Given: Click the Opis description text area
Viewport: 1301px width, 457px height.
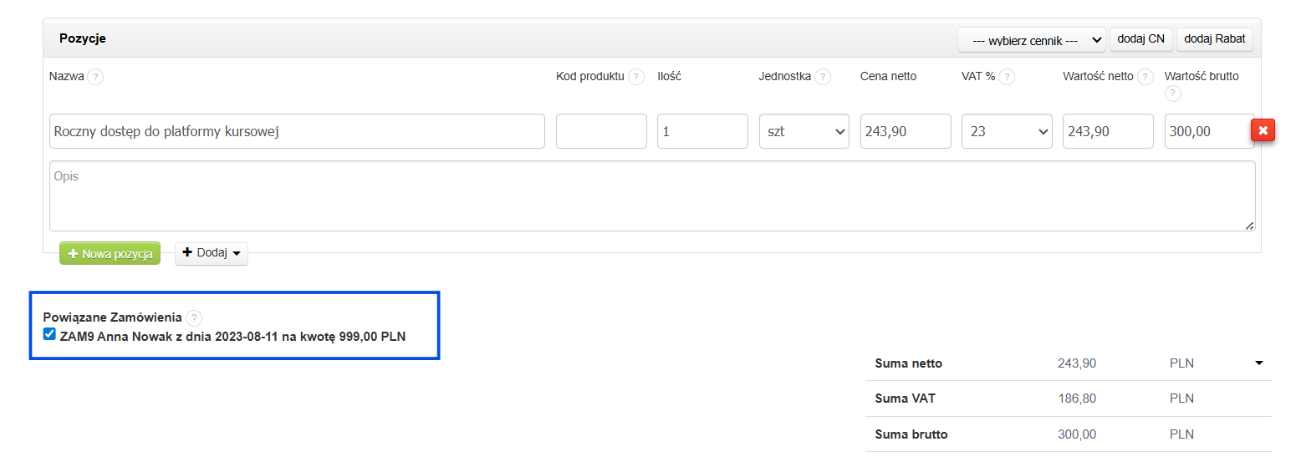Looking at the screenshot, I should (651, 195).
